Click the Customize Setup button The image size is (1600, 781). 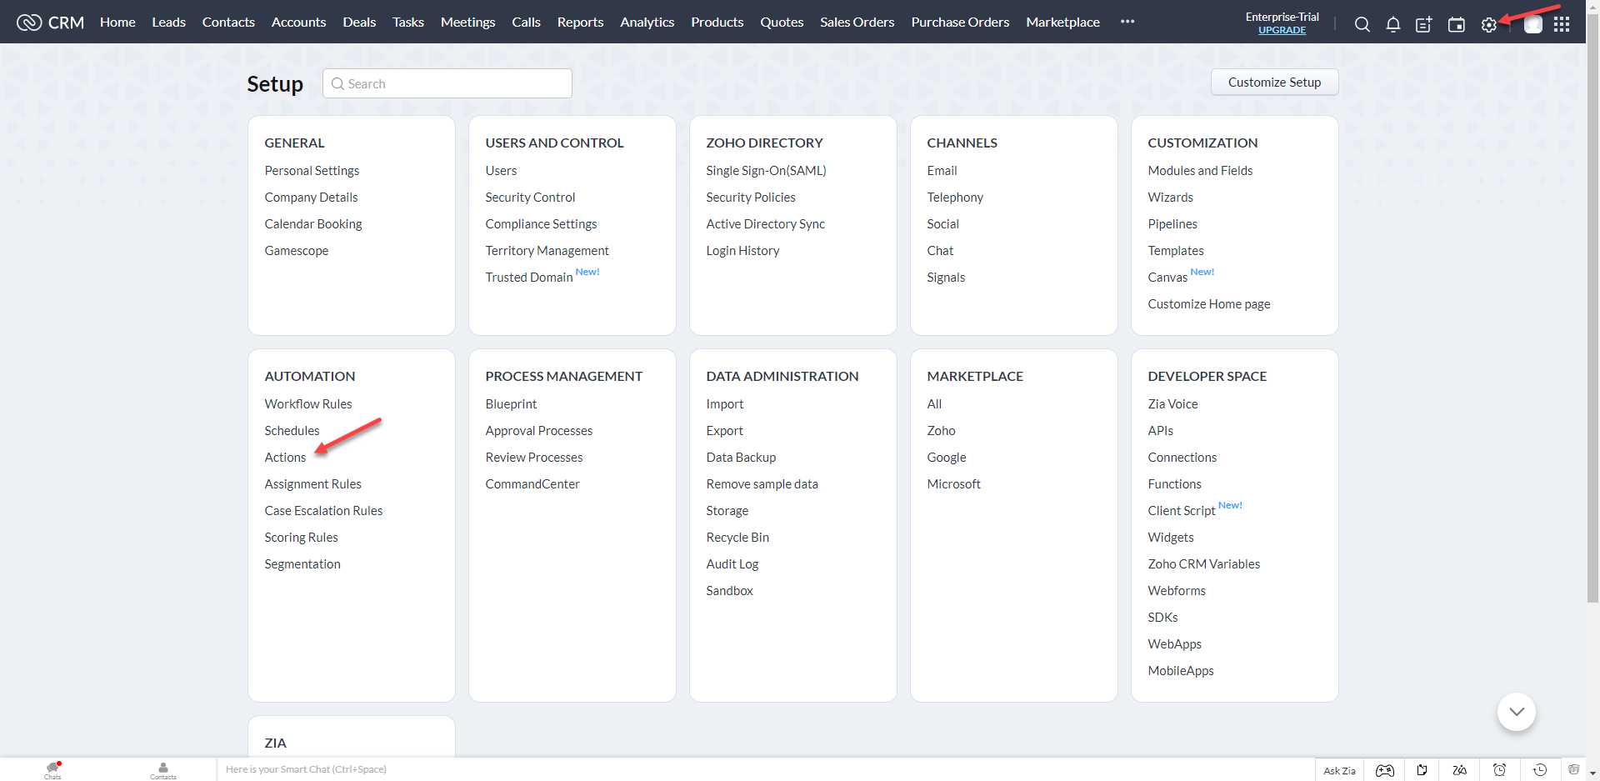[1274, 82]
